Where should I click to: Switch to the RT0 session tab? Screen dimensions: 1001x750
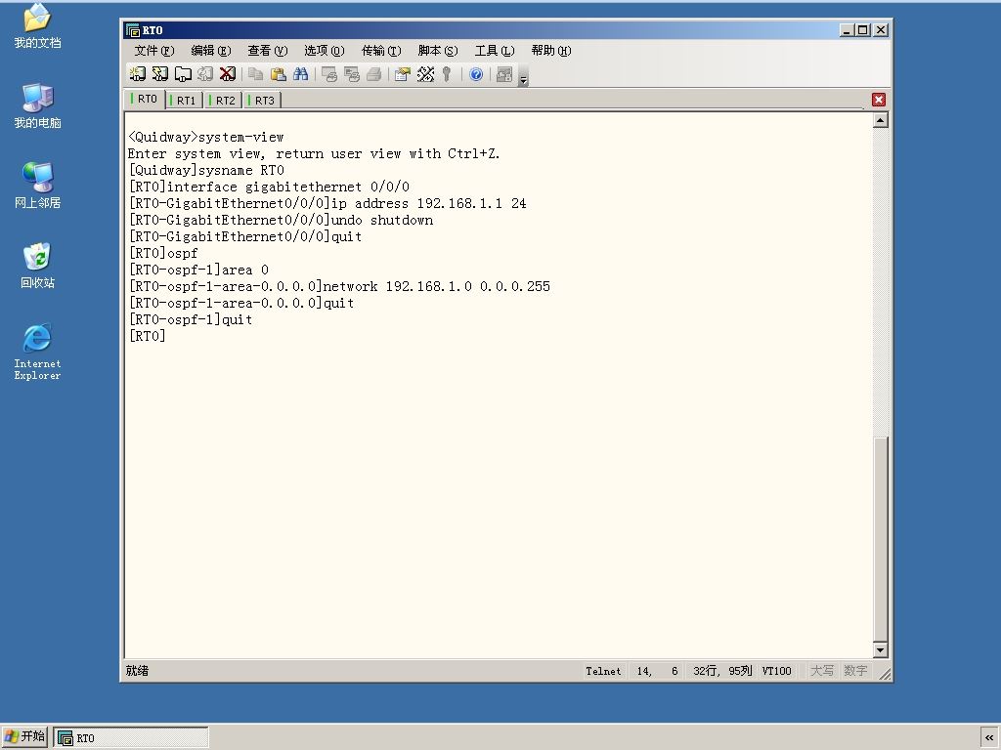click(145, 99)
